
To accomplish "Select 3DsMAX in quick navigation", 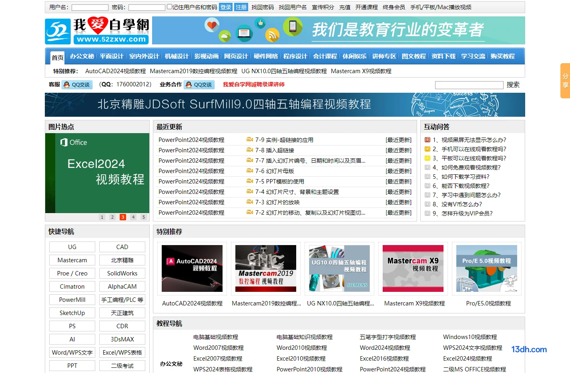I will tap(122, 339).
